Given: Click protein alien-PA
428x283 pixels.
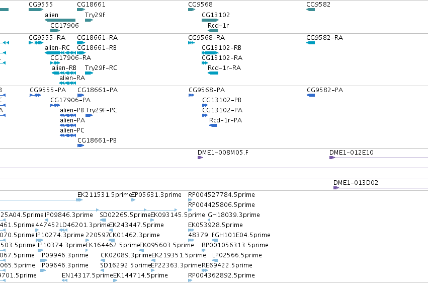Looking at the screenshot, I should (68, 125).
